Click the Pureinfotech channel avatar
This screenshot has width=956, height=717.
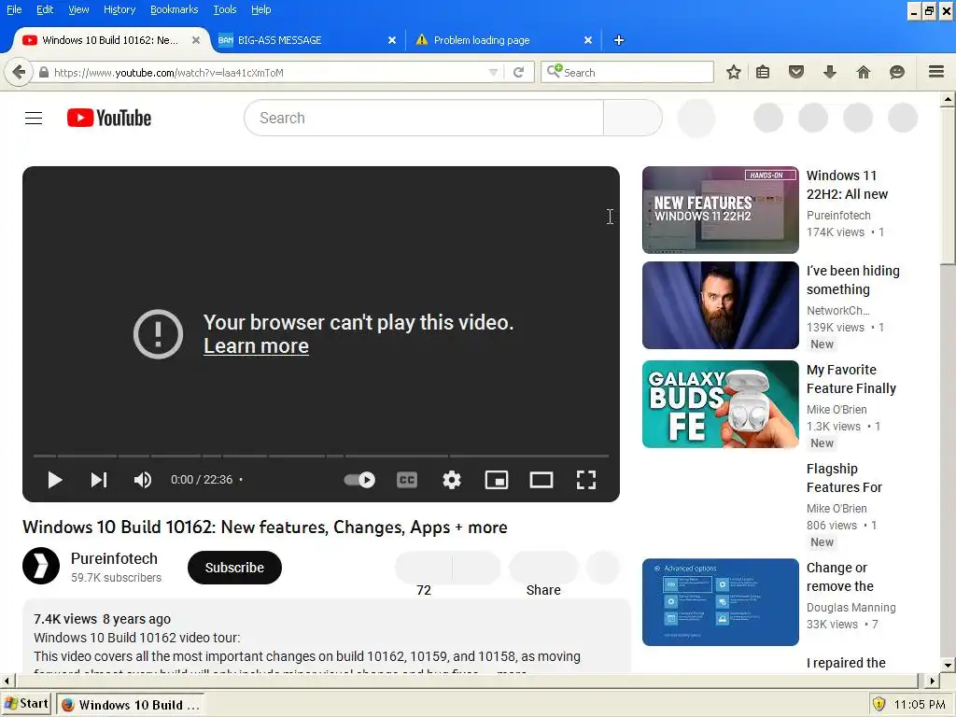(x=41, y=566)
